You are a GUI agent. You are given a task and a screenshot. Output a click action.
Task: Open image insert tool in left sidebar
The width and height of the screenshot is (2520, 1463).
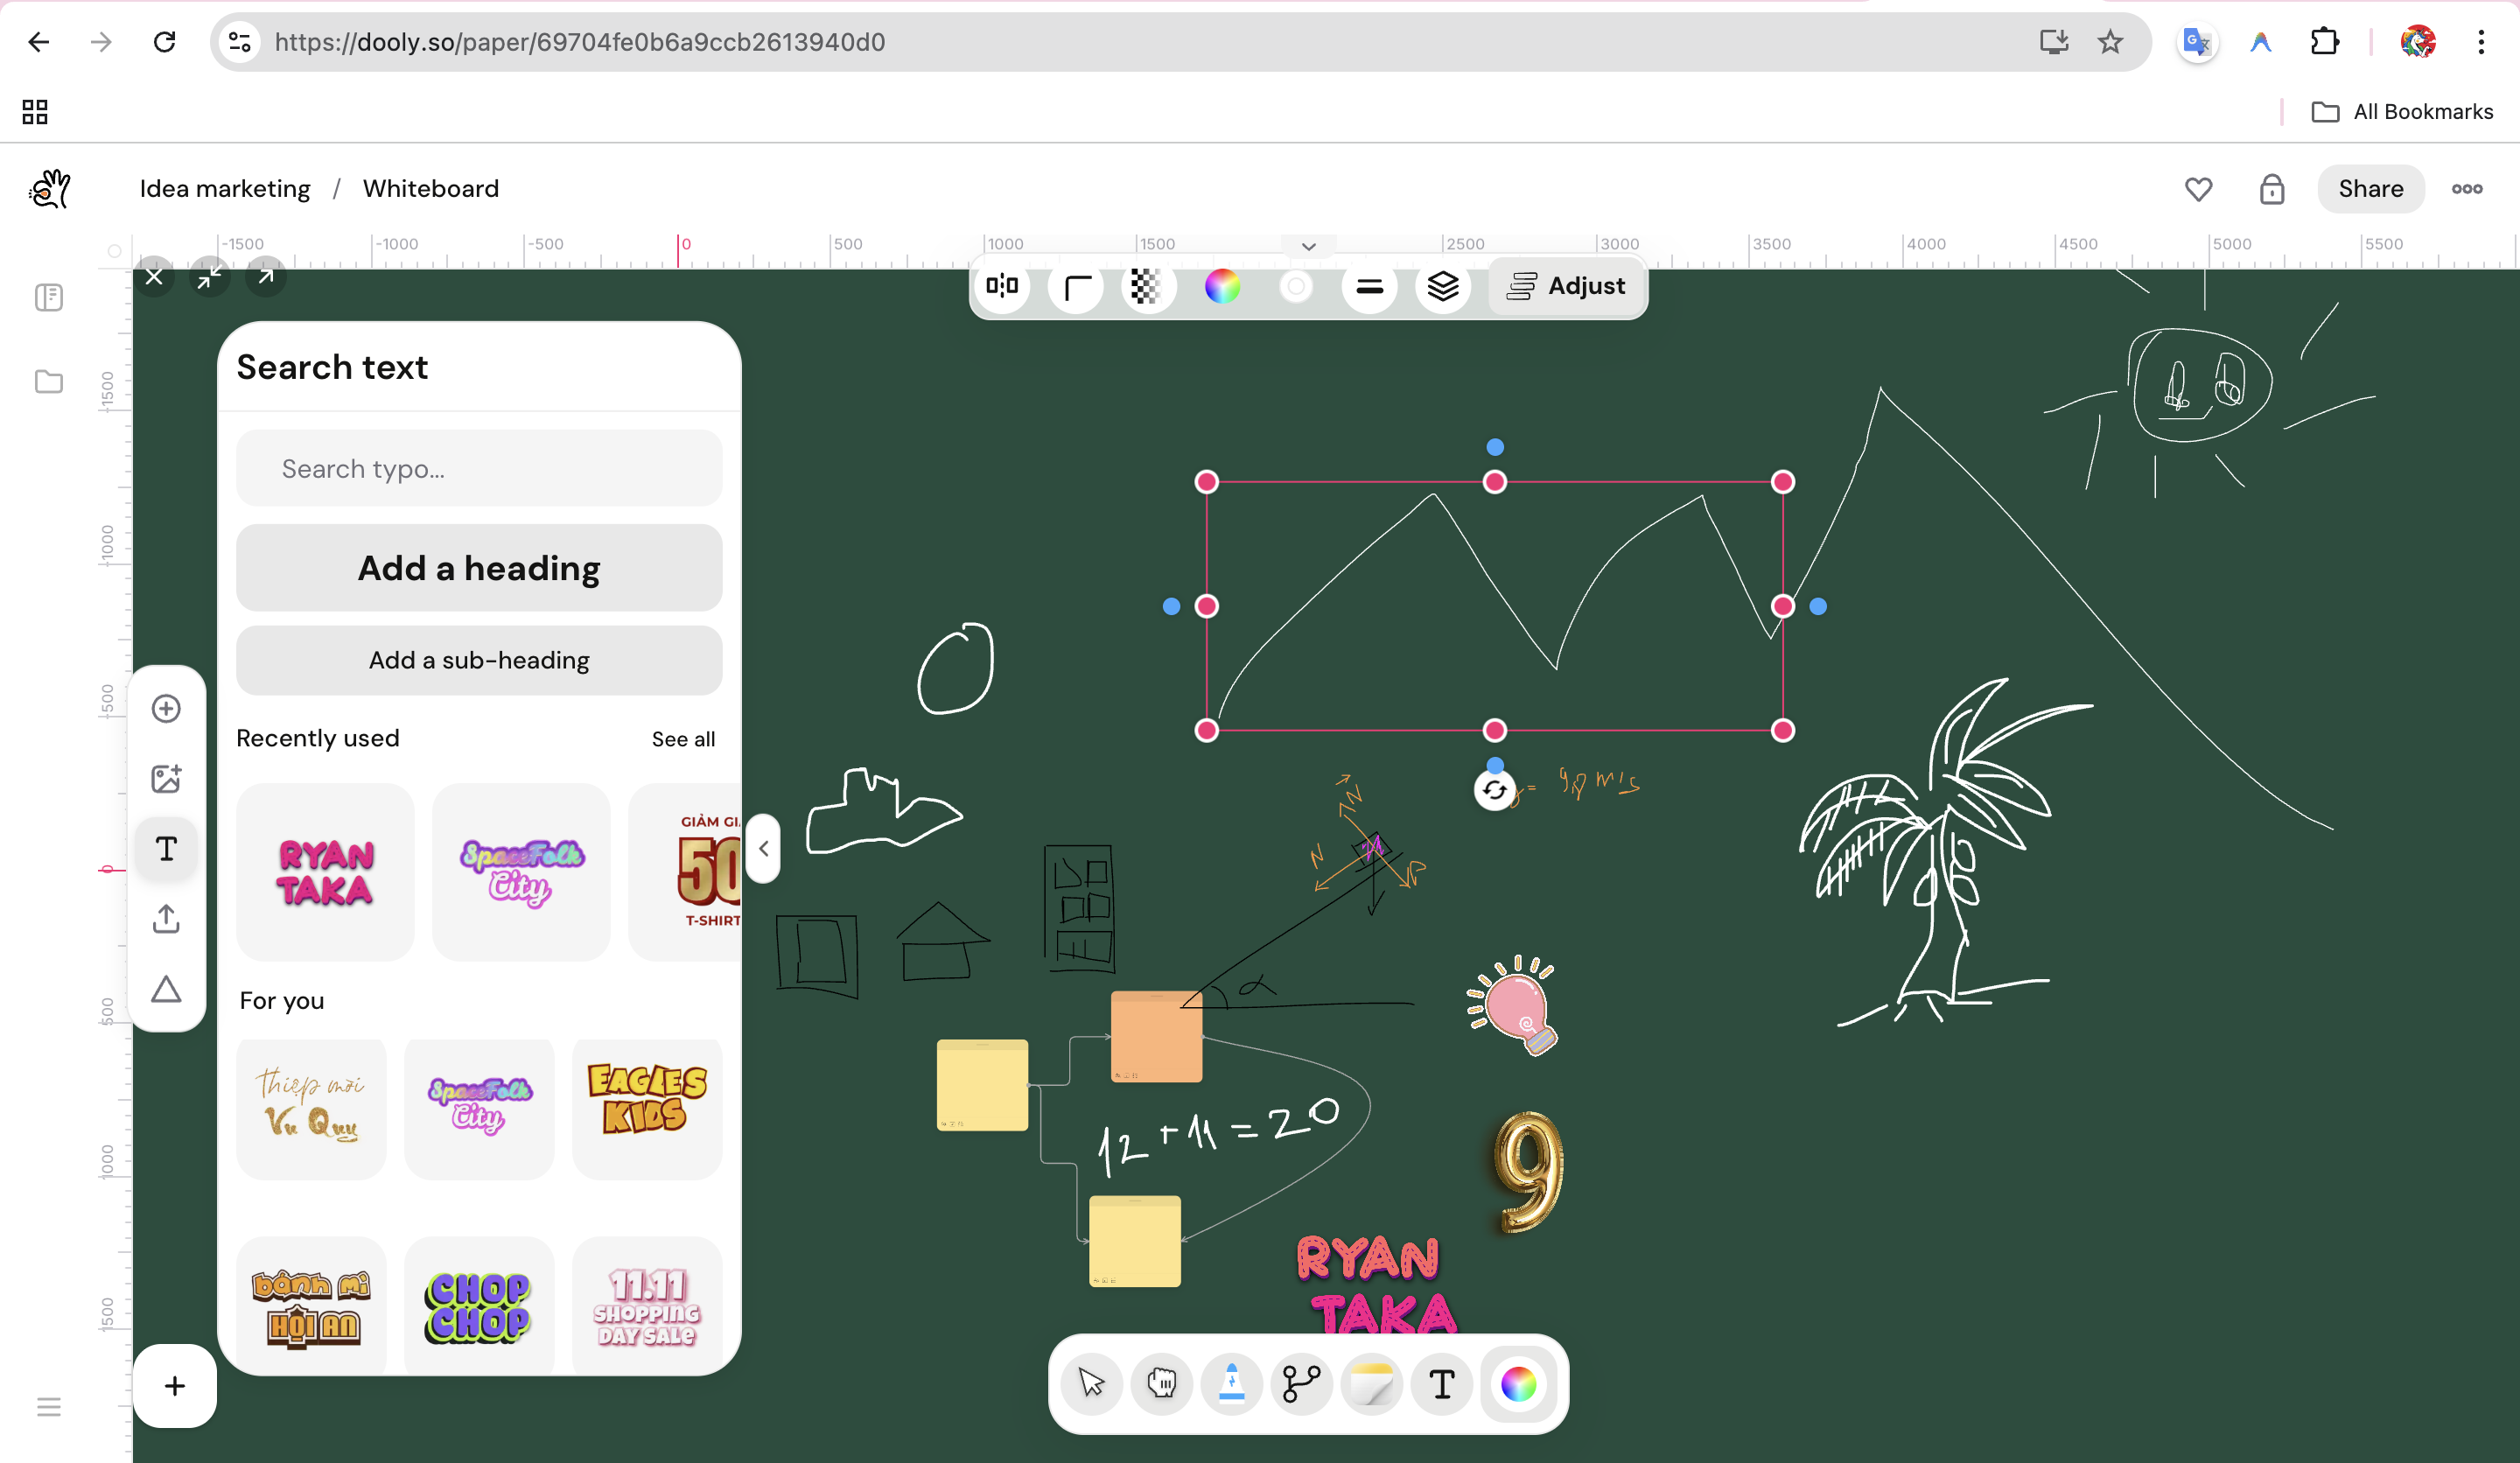pos(166,778)
